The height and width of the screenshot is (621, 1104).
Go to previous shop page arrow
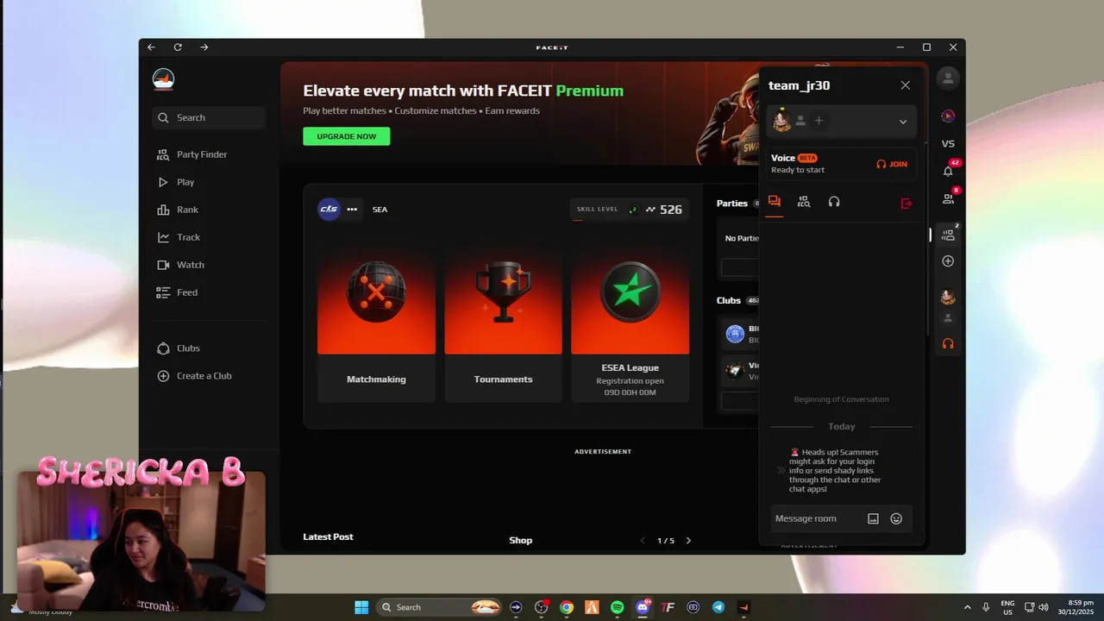tap(643, 541)
